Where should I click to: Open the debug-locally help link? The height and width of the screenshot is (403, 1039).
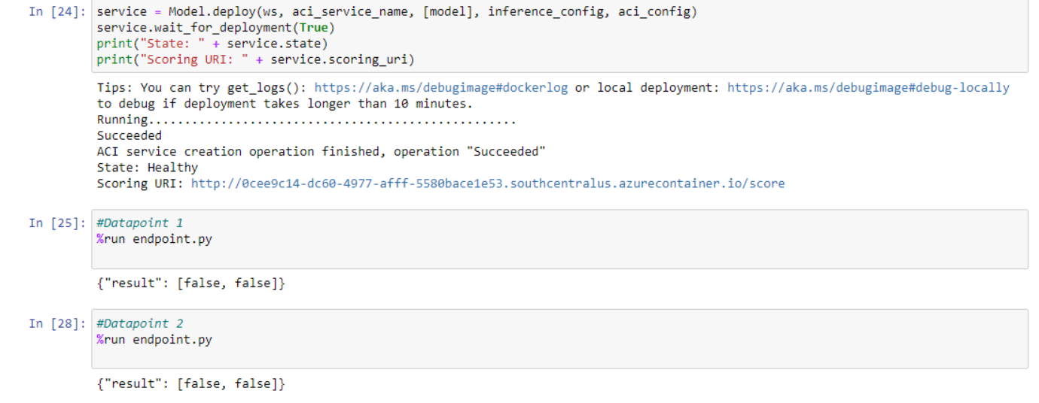[x=868, y=88]
